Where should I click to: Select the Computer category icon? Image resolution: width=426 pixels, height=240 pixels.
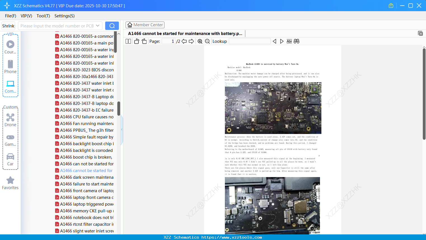click(10, 86)
